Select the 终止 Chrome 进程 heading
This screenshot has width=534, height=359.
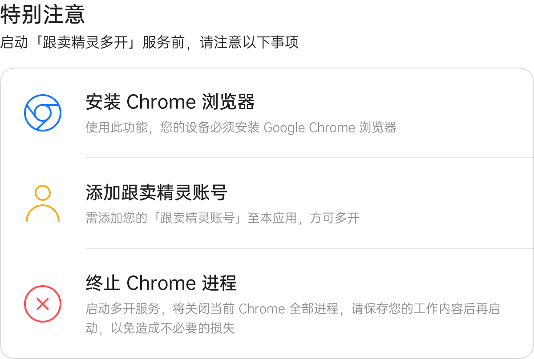pyautogui.click(x=161, y=283)
